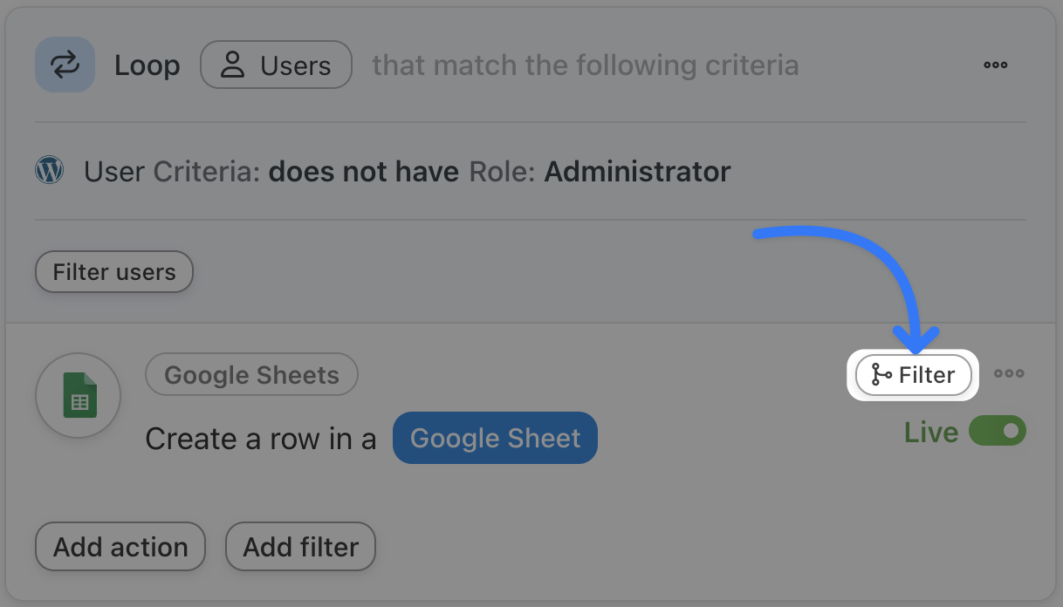Screen dimensions: 1063x607
Task: Click the gray Google Sheets integration label
Action: point(251,375)
